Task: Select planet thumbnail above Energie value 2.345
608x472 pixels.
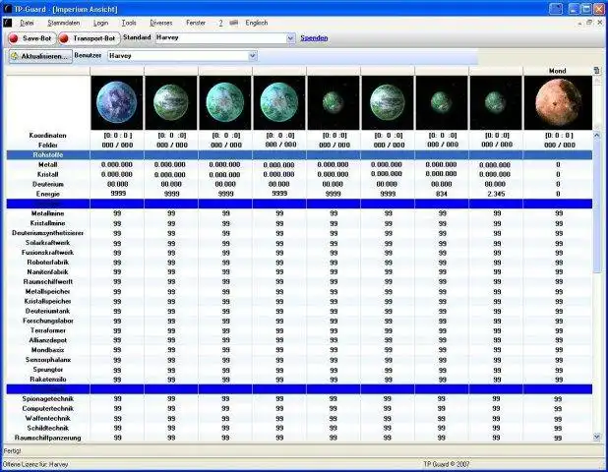Action: pos(496,102)
